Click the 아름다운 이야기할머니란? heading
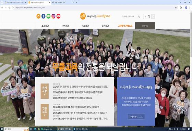 (x=136, y=87)
